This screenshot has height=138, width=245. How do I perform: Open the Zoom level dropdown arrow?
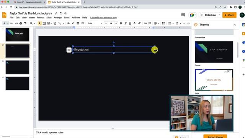pyautogui.click(x=34, y=23)
